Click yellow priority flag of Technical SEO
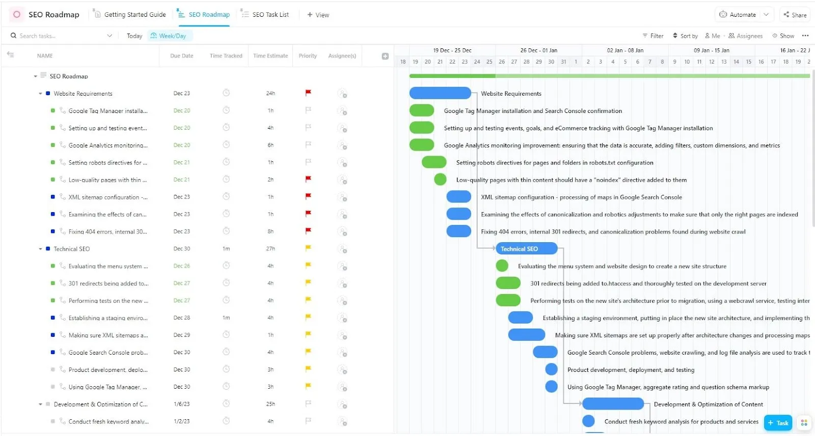 pyautogui.click(x=308, y=248)
